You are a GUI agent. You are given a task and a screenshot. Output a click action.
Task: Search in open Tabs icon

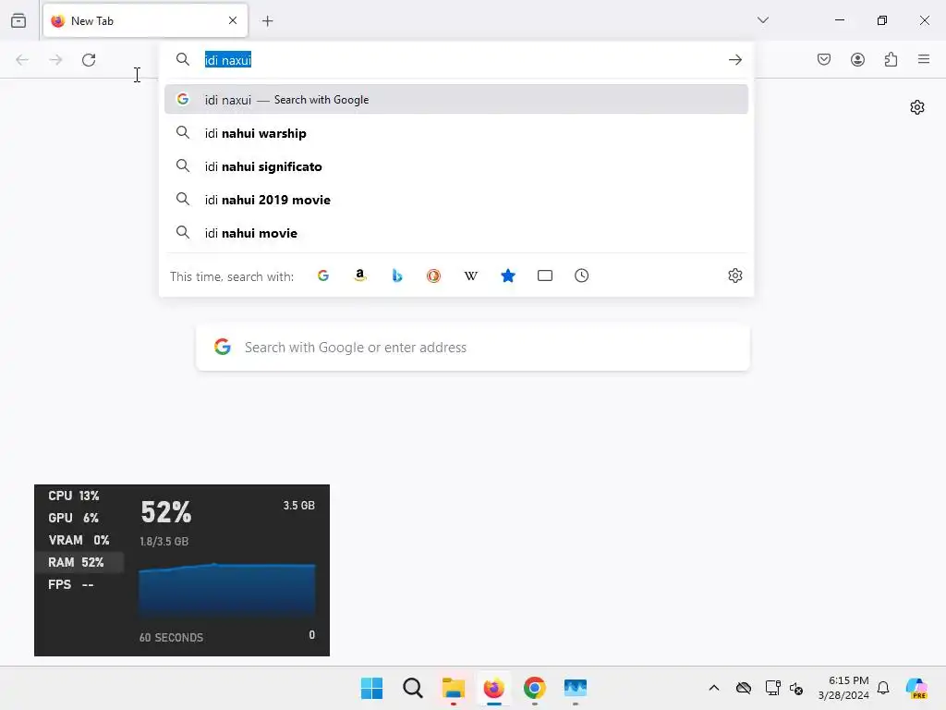[545, 275]
